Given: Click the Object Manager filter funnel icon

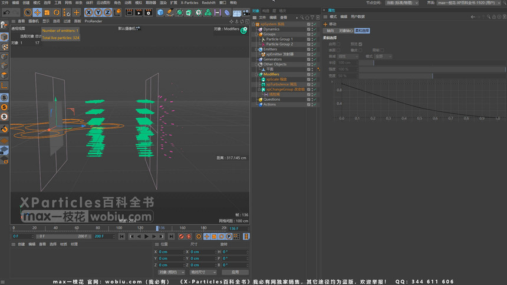Looking at the screenshot, I should [x=312, y=18].
